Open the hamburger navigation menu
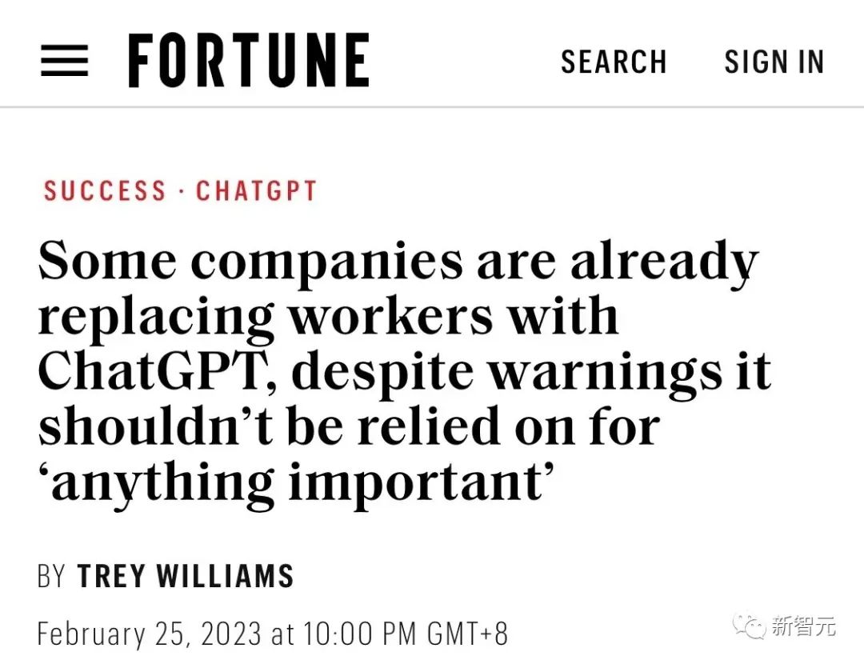The image size is (864, 664). (64, 61)
